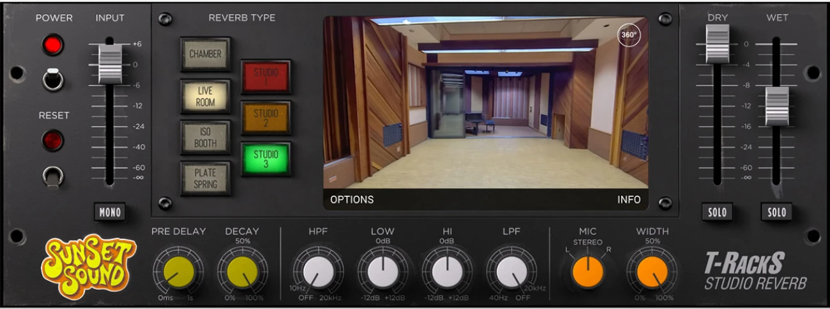
Task: Click the Input level fader handle
Action: coord(110,64)
